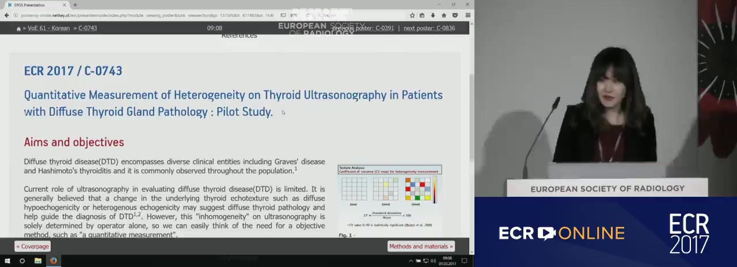This screenshot has height=267, width=737.
Task: Close the EPOS Presentation tab
Action: [64, 5]
